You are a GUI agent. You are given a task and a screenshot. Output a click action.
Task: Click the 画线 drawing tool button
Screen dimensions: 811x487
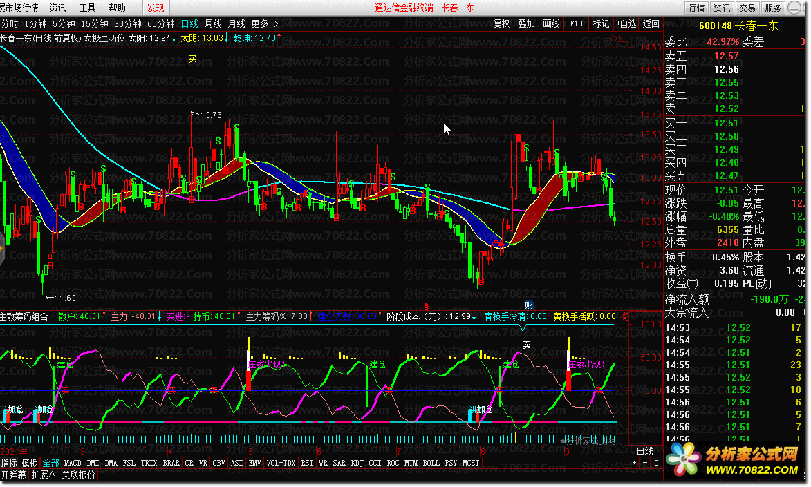pos(551,23)
